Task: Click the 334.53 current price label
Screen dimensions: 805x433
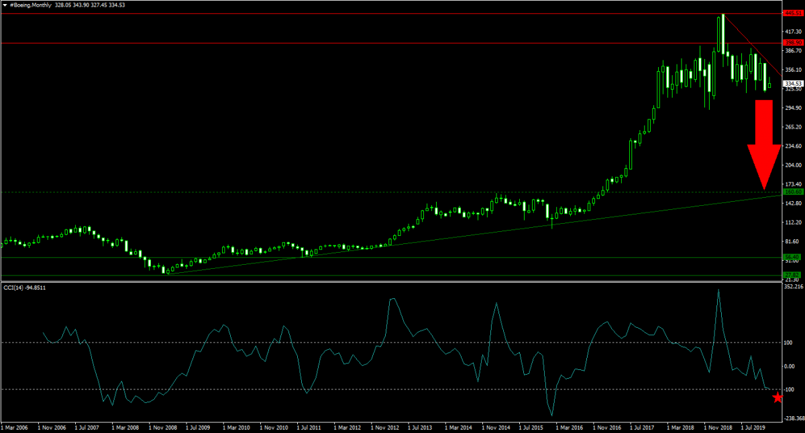Action: coord(793,84)
